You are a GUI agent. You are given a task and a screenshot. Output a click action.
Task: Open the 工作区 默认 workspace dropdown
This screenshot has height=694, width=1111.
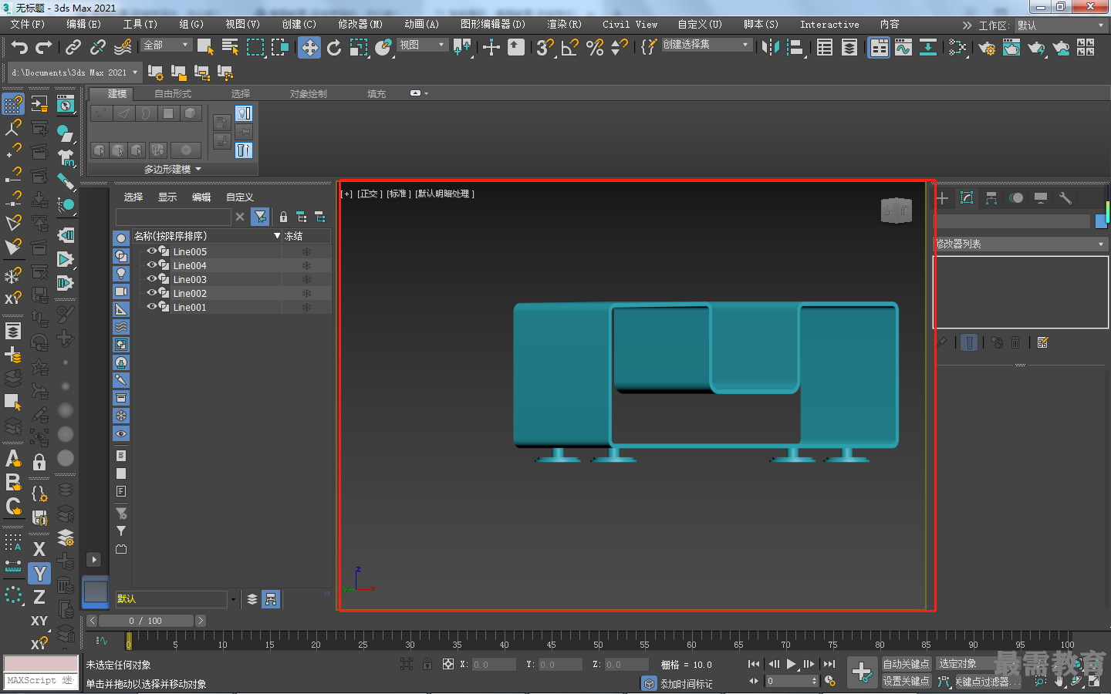1062,25
